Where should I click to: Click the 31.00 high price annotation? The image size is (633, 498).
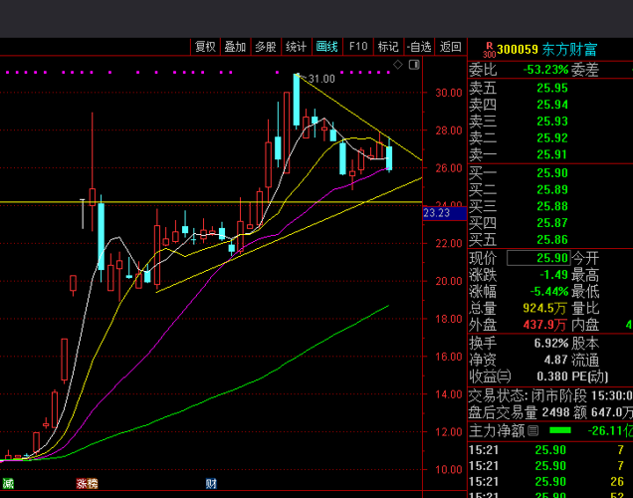(x=321, y=79)
